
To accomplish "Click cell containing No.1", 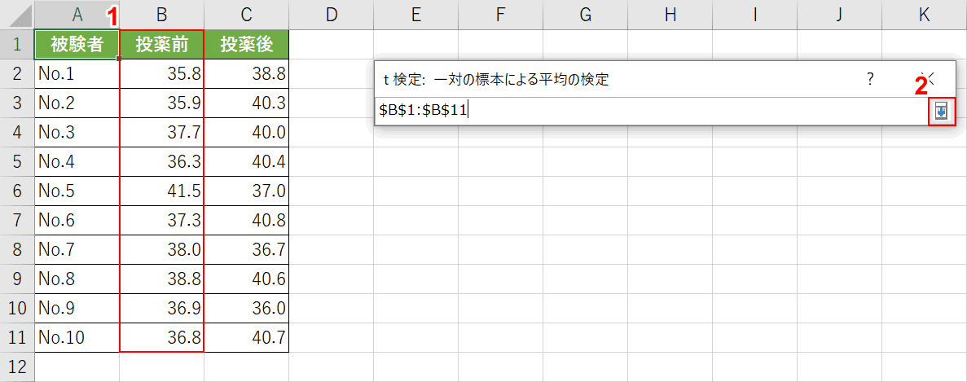I will click(x=77, y=74).
